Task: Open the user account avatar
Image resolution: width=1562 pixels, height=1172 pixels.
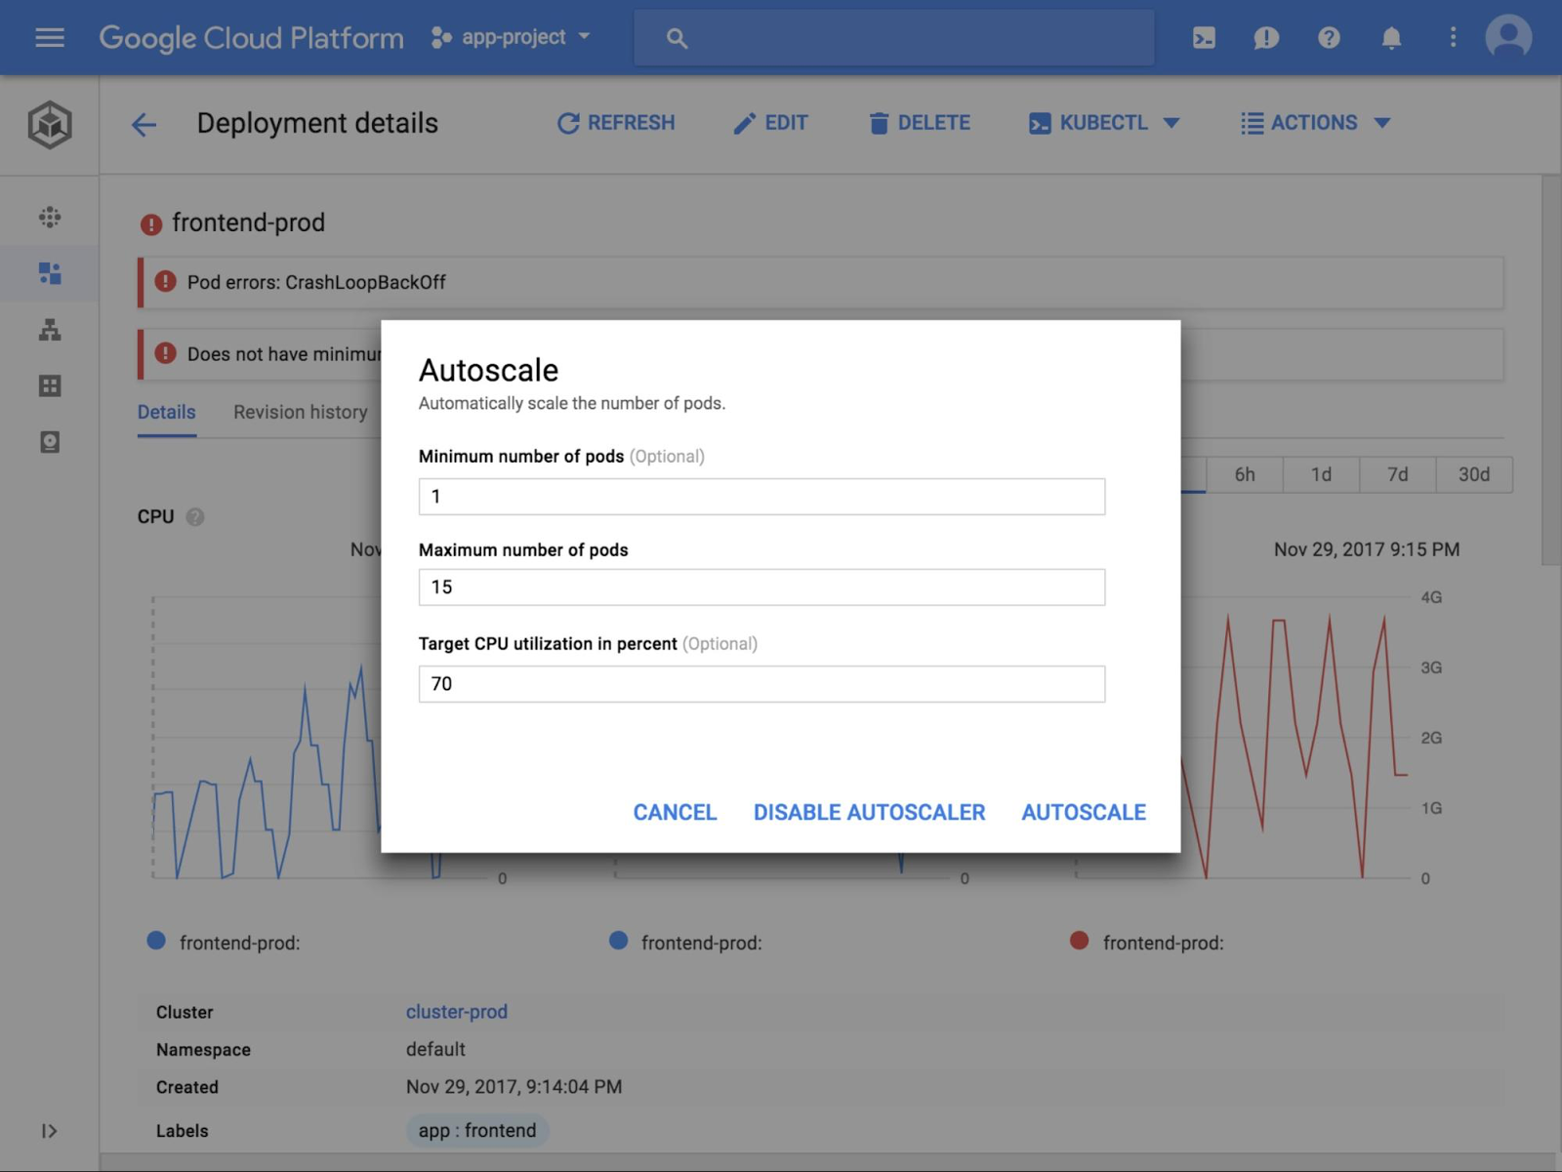Action: 1508,37
